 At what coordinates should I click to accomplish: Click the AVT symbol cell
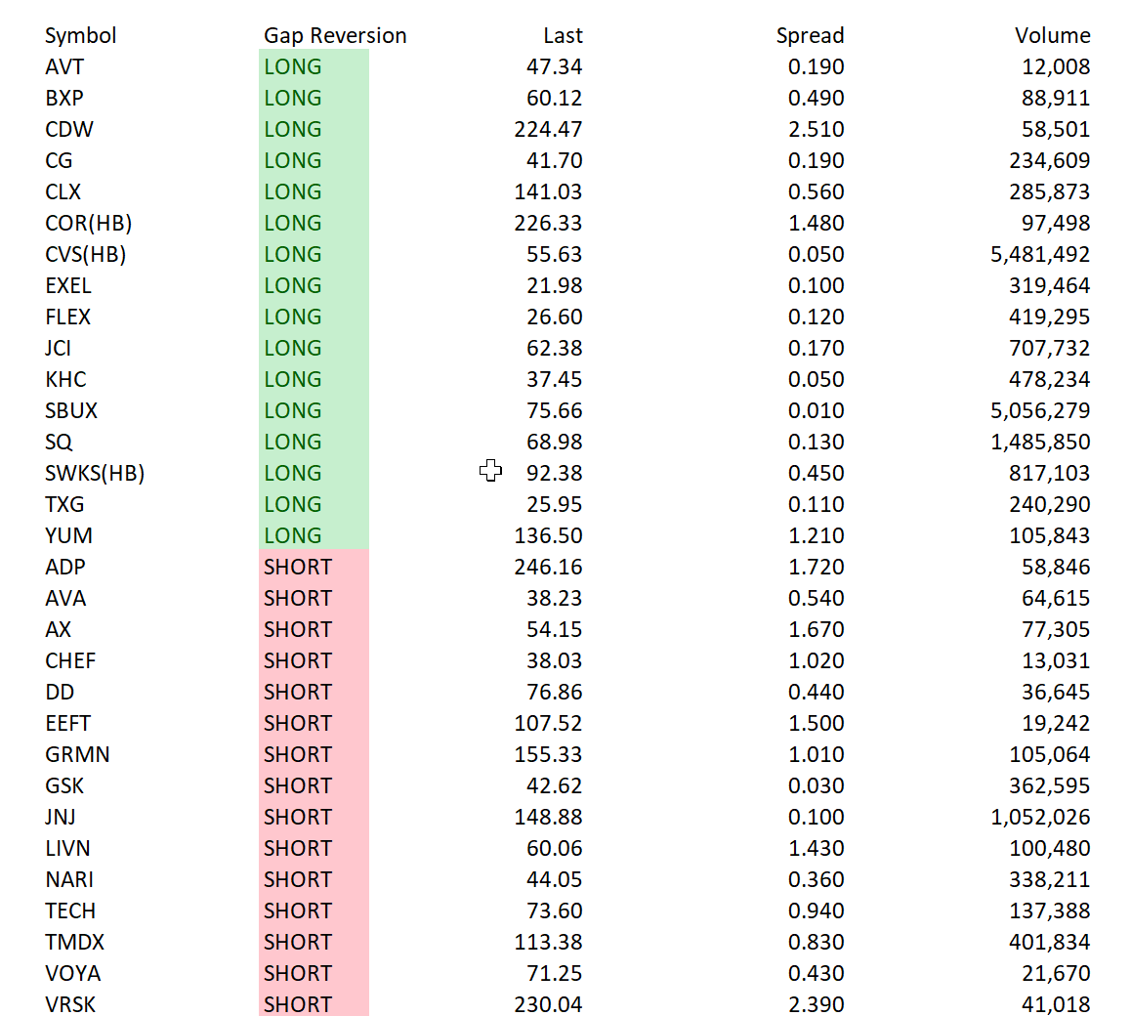click(64, 66)
